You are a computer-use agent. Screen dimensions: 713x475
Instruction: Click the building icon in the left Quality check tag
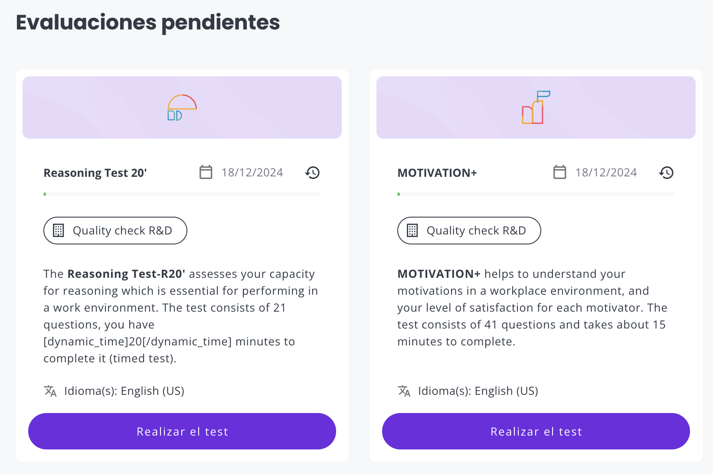(x=58, y=231)
